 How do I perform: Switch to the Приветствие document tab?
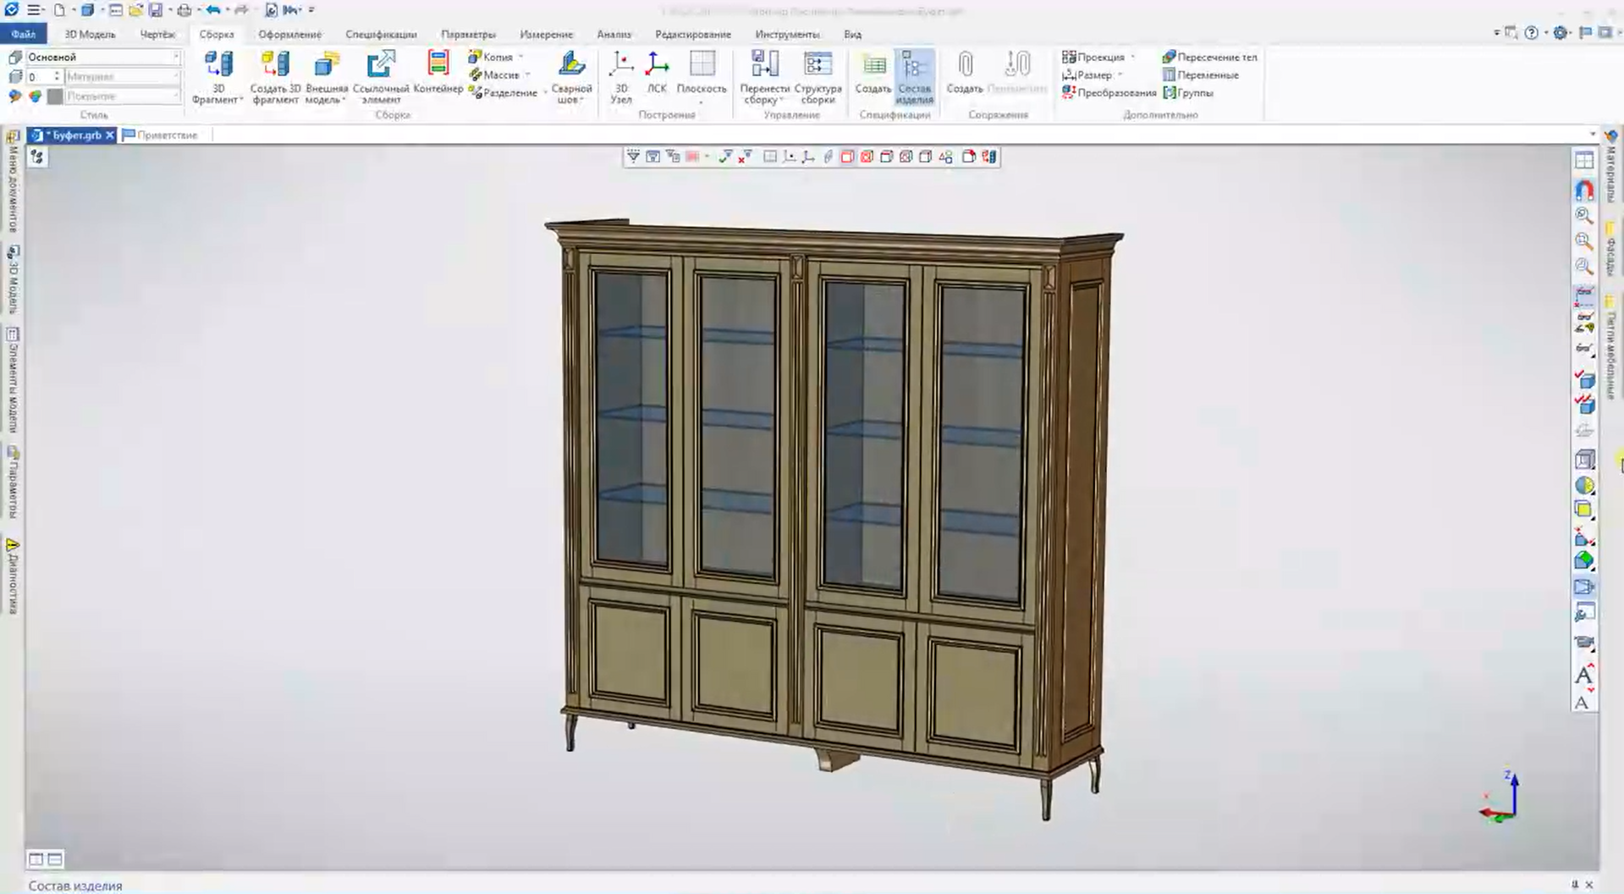click(x=160, y=135)
